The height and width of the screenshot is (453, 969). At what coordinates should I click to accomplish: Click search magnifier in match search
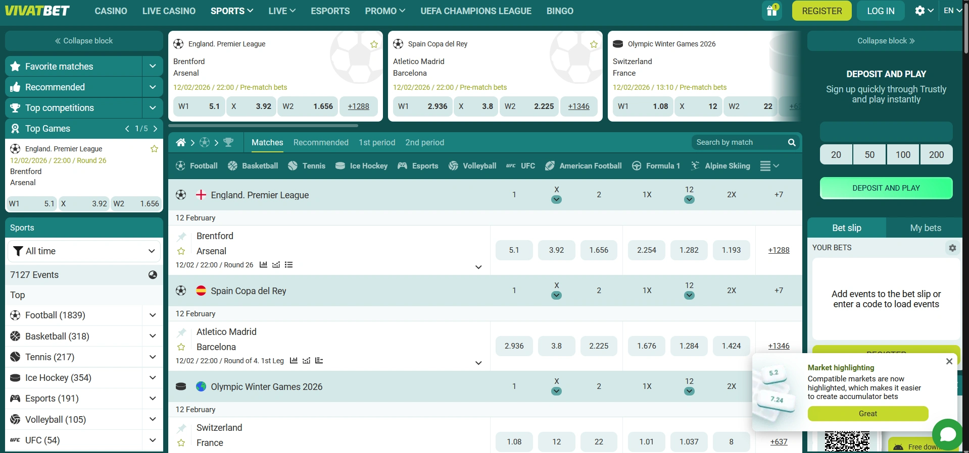tap(792, 143)
